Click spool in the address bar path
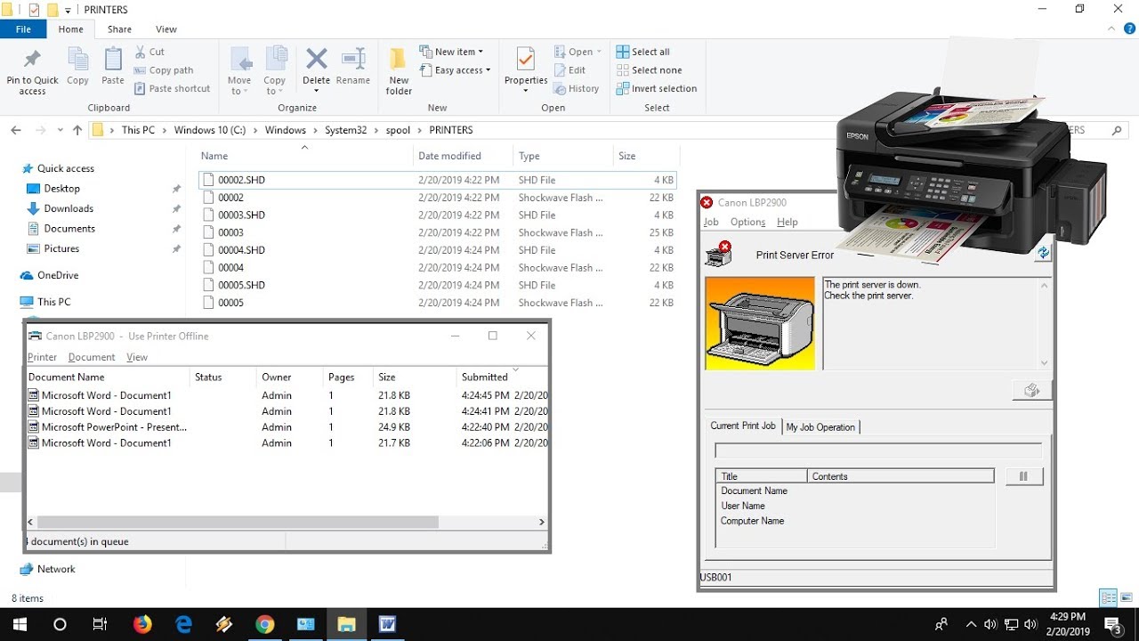1139x641 pixels. [398, 130]
